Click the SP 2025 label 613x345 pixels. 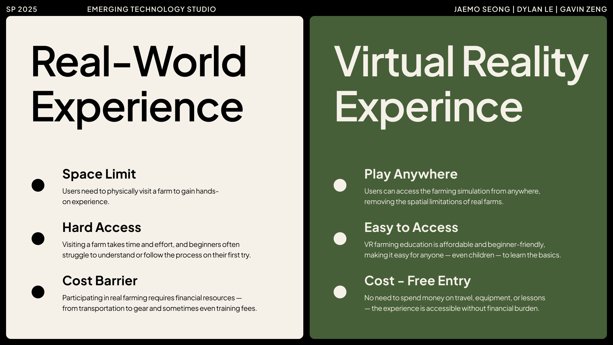tap(22, 9)
